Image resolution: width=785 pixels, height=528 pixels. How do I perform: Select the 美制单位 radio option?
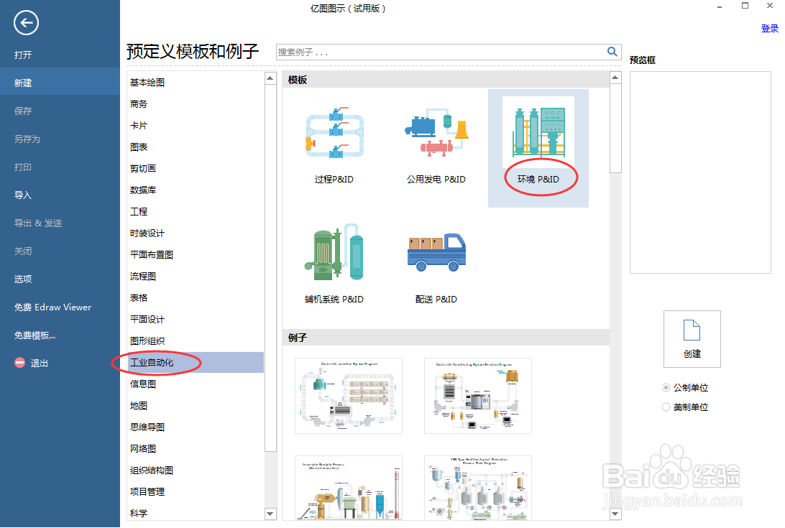[x=666, y=407]
